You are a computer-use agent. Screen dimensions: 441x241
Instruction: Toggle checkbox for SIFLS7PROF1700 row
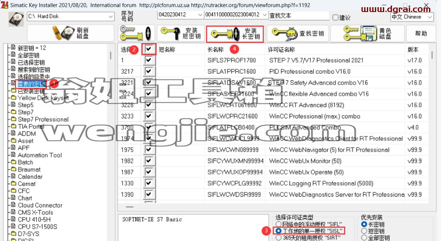[149, 60]
